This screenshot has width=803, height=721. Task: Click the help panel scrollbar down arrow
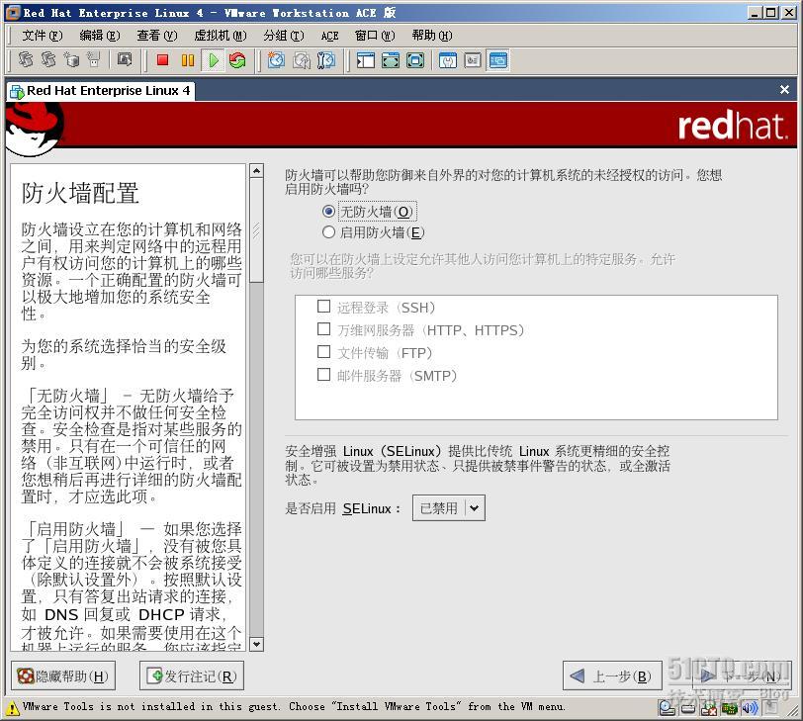[256, 644]
